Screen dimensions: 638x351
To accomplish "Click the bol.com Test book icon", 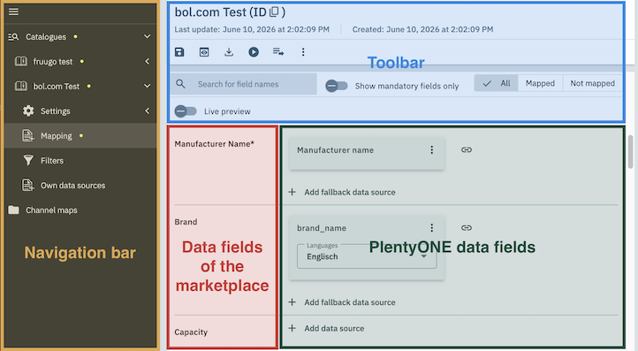I will [x=20, y=87].
